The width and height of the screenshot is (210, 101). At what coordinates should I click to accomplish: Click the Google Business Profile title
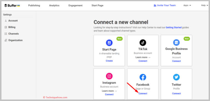pos(176,51)
